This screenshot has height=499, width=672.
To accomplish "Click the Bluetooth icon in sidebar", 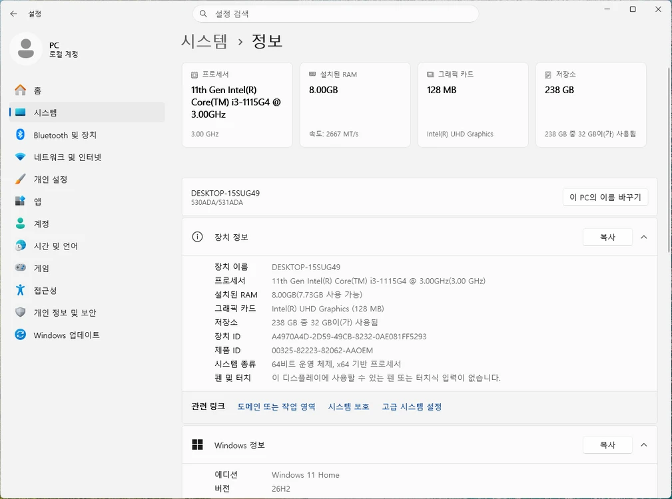I will click(20, 135).
